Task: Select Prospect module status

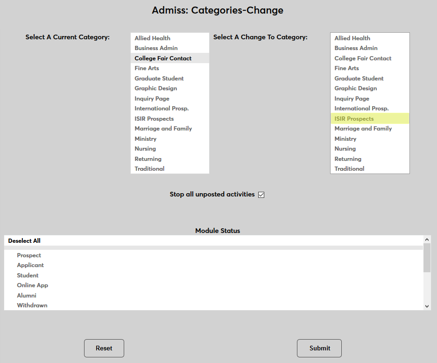Action: 29,255
